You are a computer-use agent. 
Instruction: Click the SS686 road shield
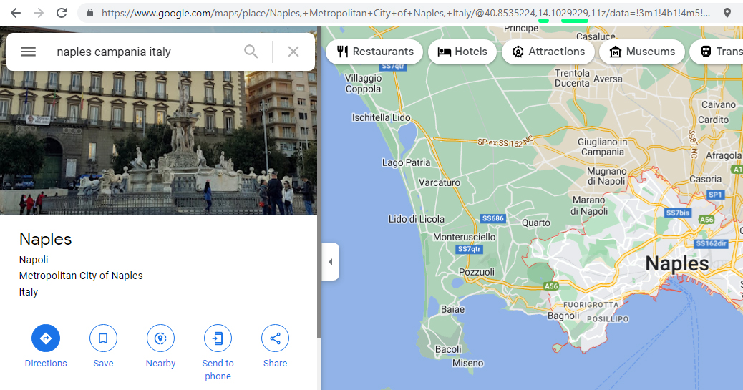coord(492,218)
